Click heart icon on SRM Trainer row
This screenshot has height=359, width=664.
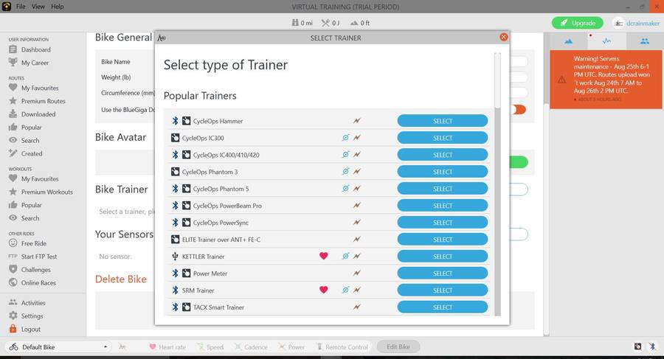click(x=324, y=290)
